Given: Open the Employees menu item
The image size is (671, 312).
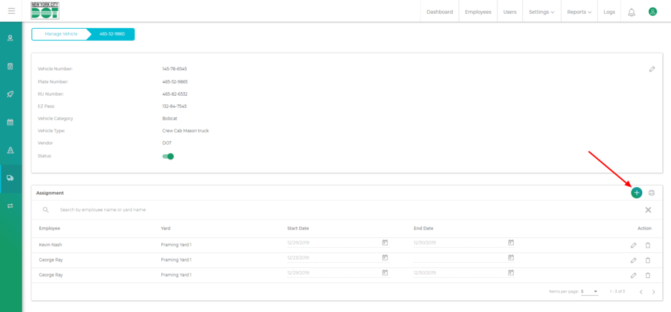Looking at the screenshot, I should click(x=478, y=12).
